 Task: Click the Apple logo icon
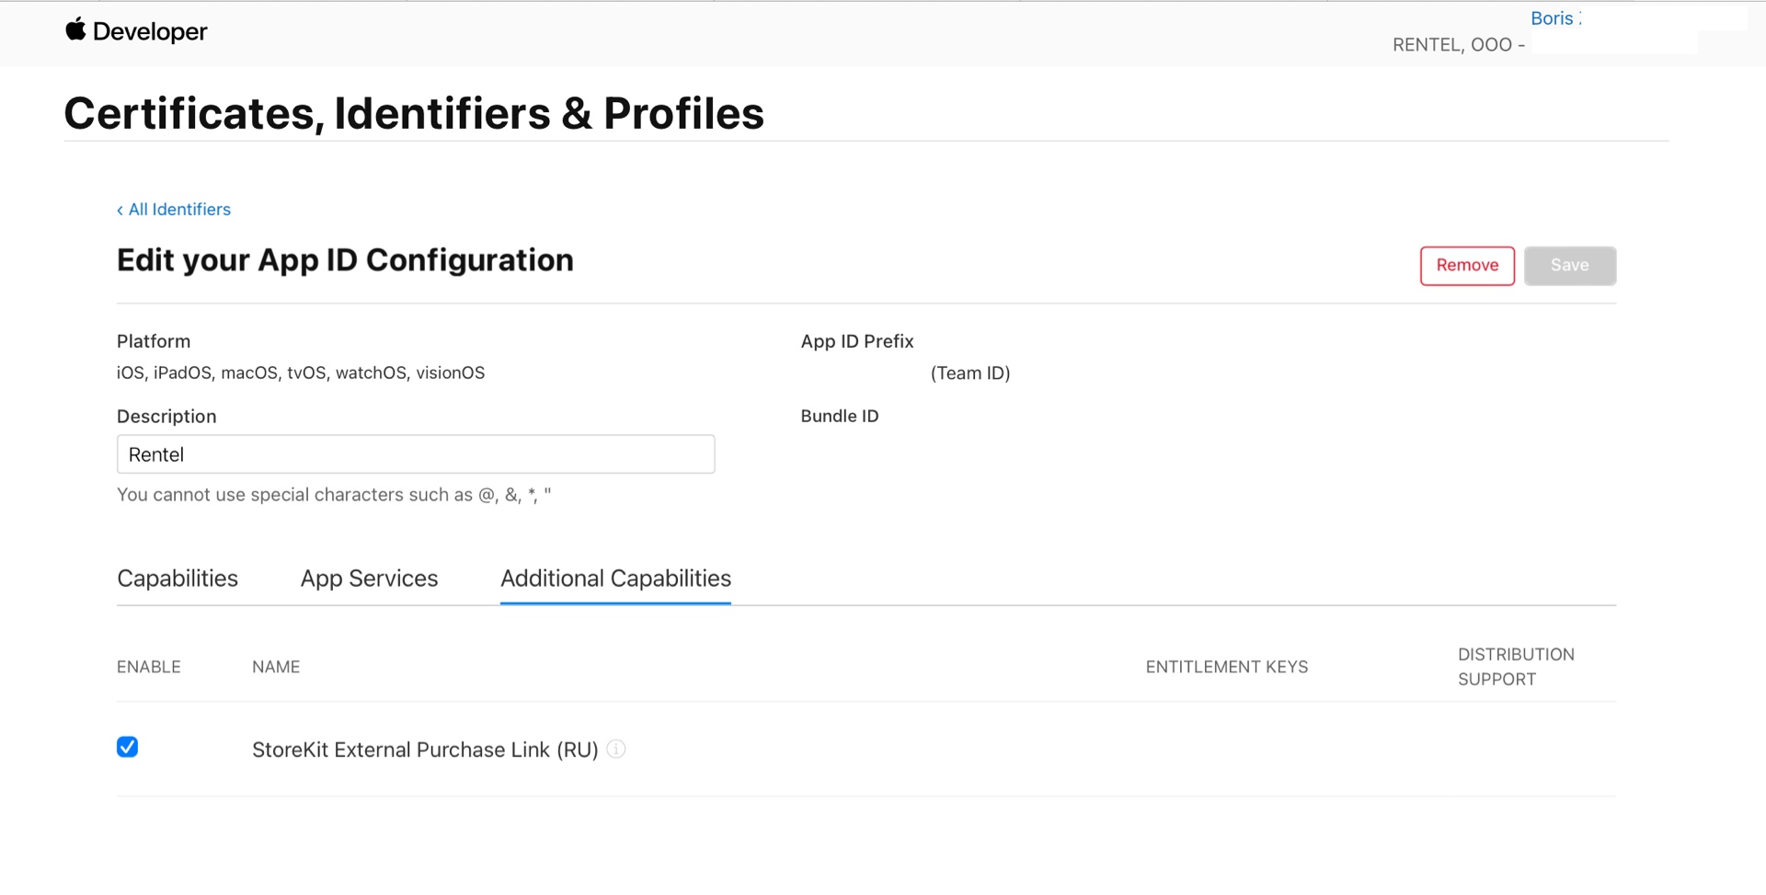click(75, 29)
